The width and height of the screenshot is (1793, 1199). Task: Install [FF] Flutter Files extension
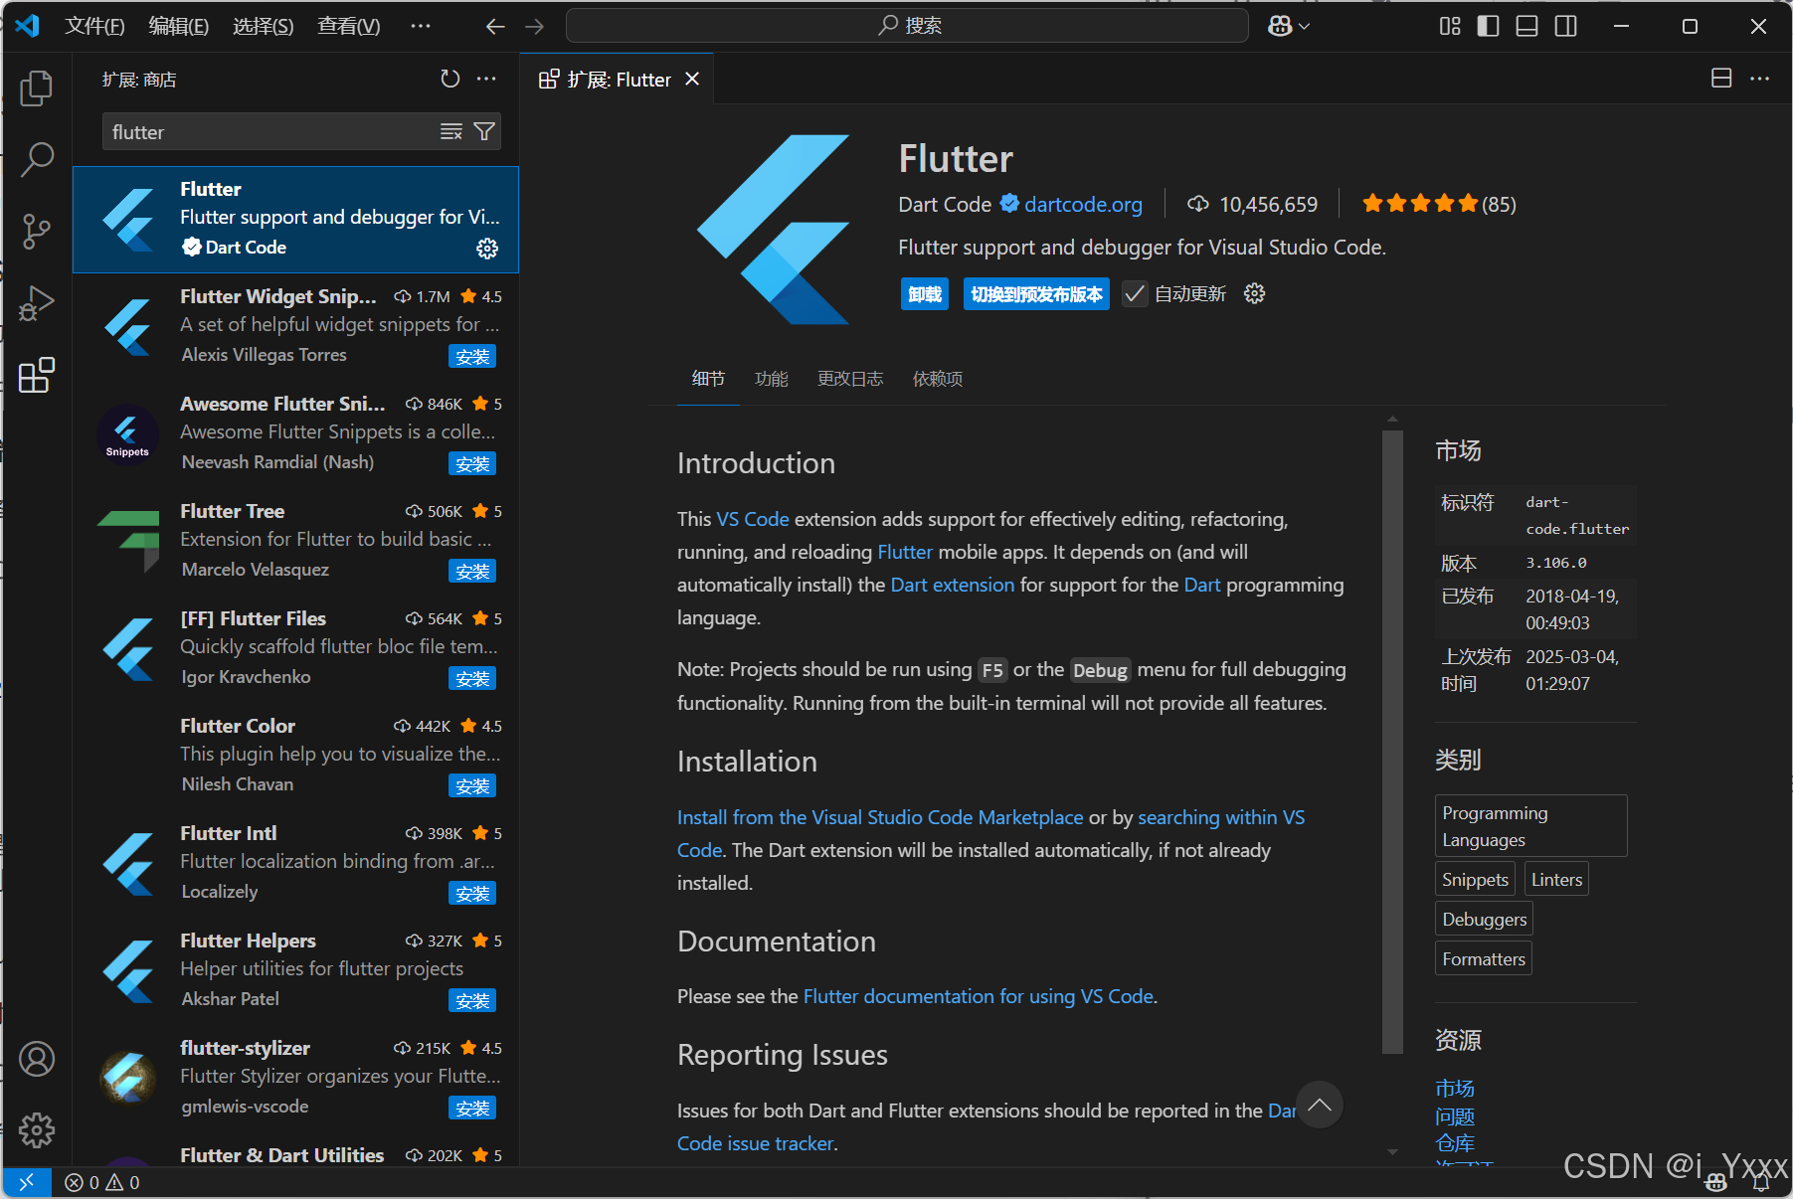[x=472, y=678]
